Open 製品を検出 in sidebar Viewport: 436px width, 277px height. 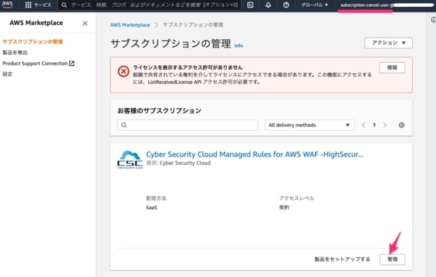pyautogui.click(x=15, y=52)
